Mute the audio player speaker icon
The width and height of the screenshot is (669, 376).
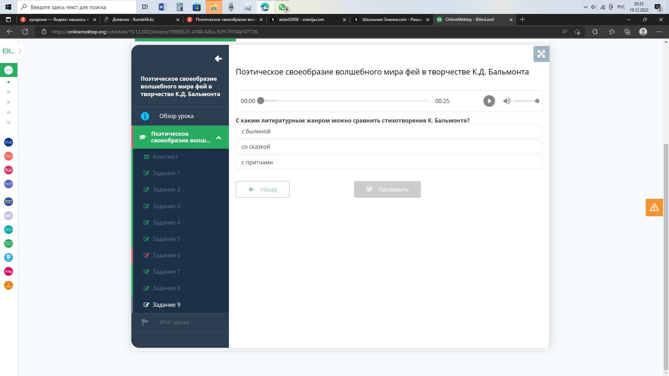click(507, 101)
